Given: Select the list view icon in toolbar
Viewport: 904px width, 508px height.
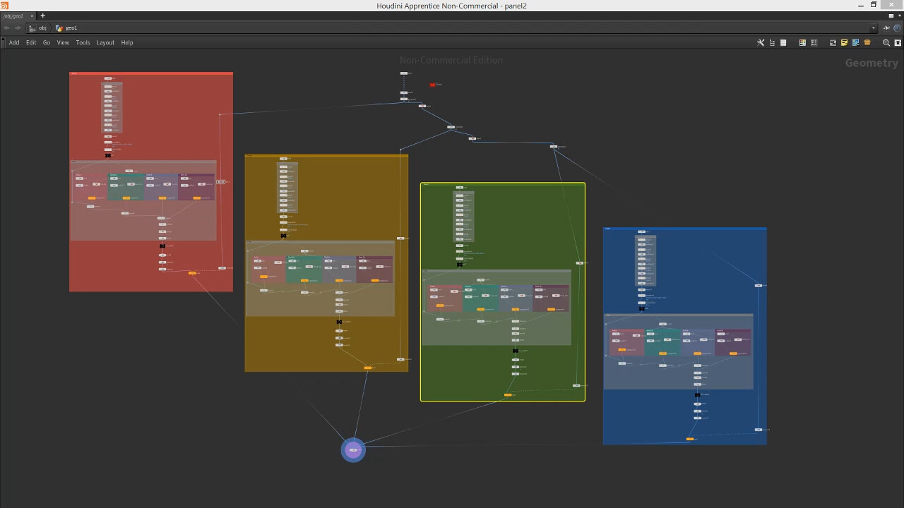Looking at the screenshot, I should coord(783,42).
